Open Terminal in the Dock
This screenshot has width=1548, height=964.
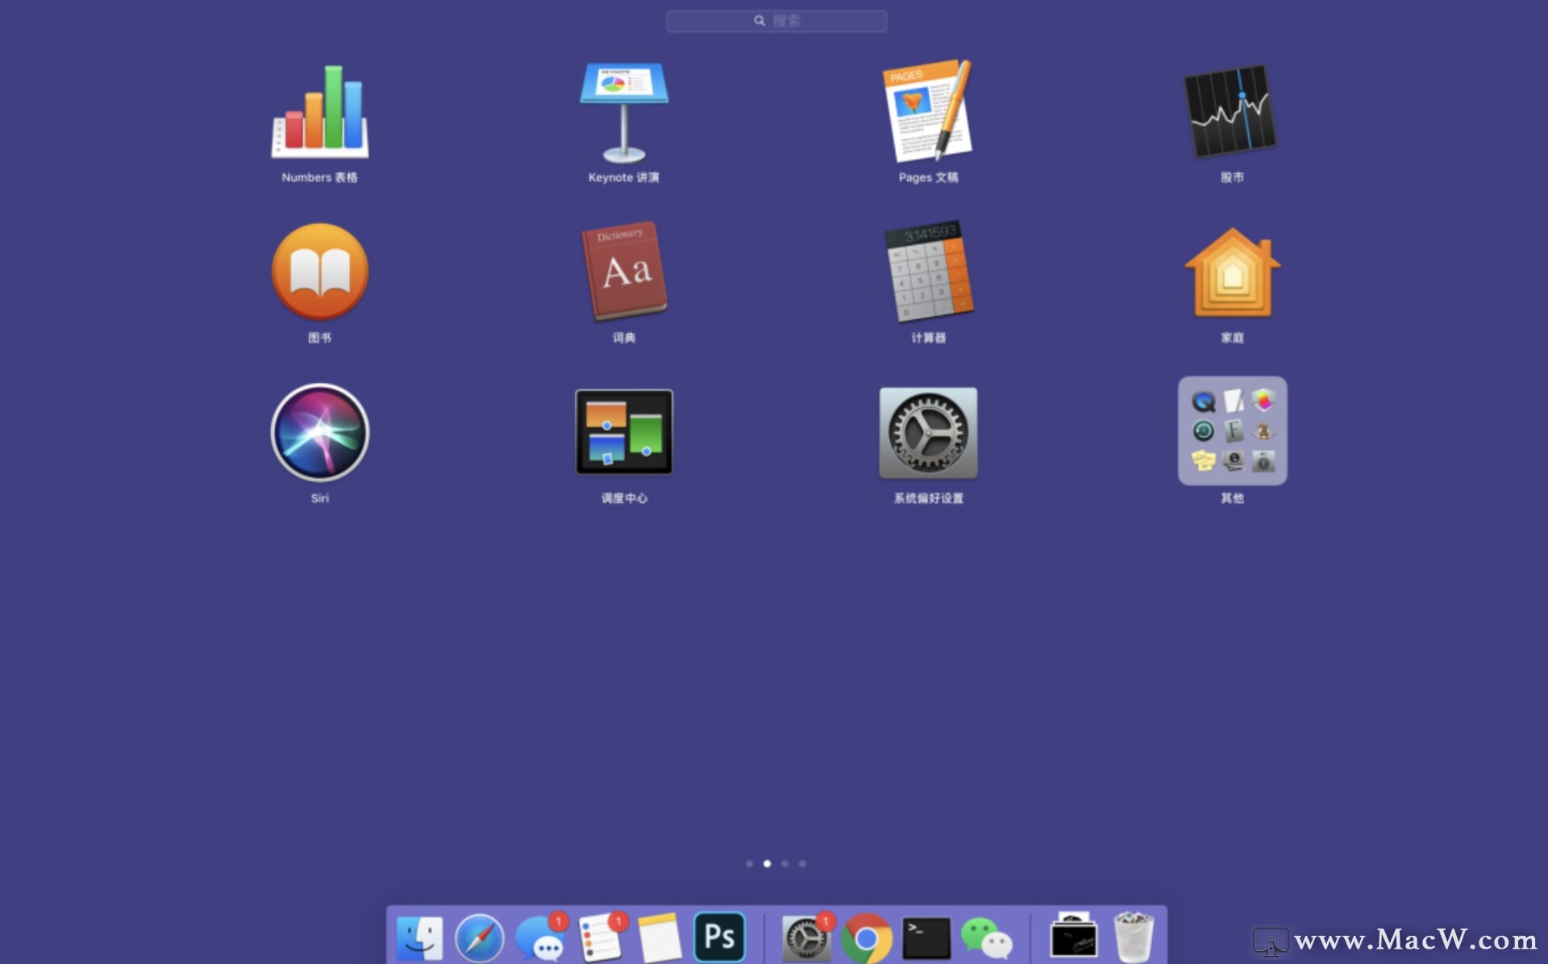pyautogui.click(x=926, y=938)
